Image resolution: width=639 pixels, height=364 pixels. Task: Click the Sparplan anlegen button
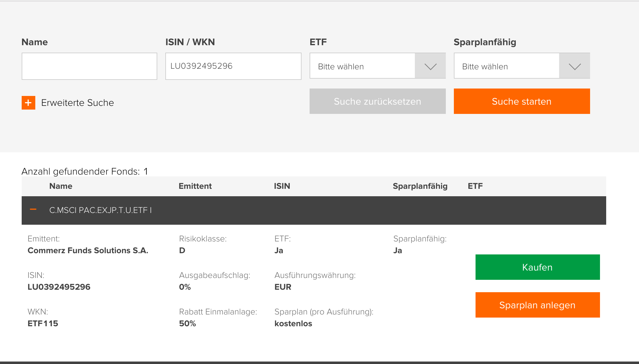pos(537,305)
